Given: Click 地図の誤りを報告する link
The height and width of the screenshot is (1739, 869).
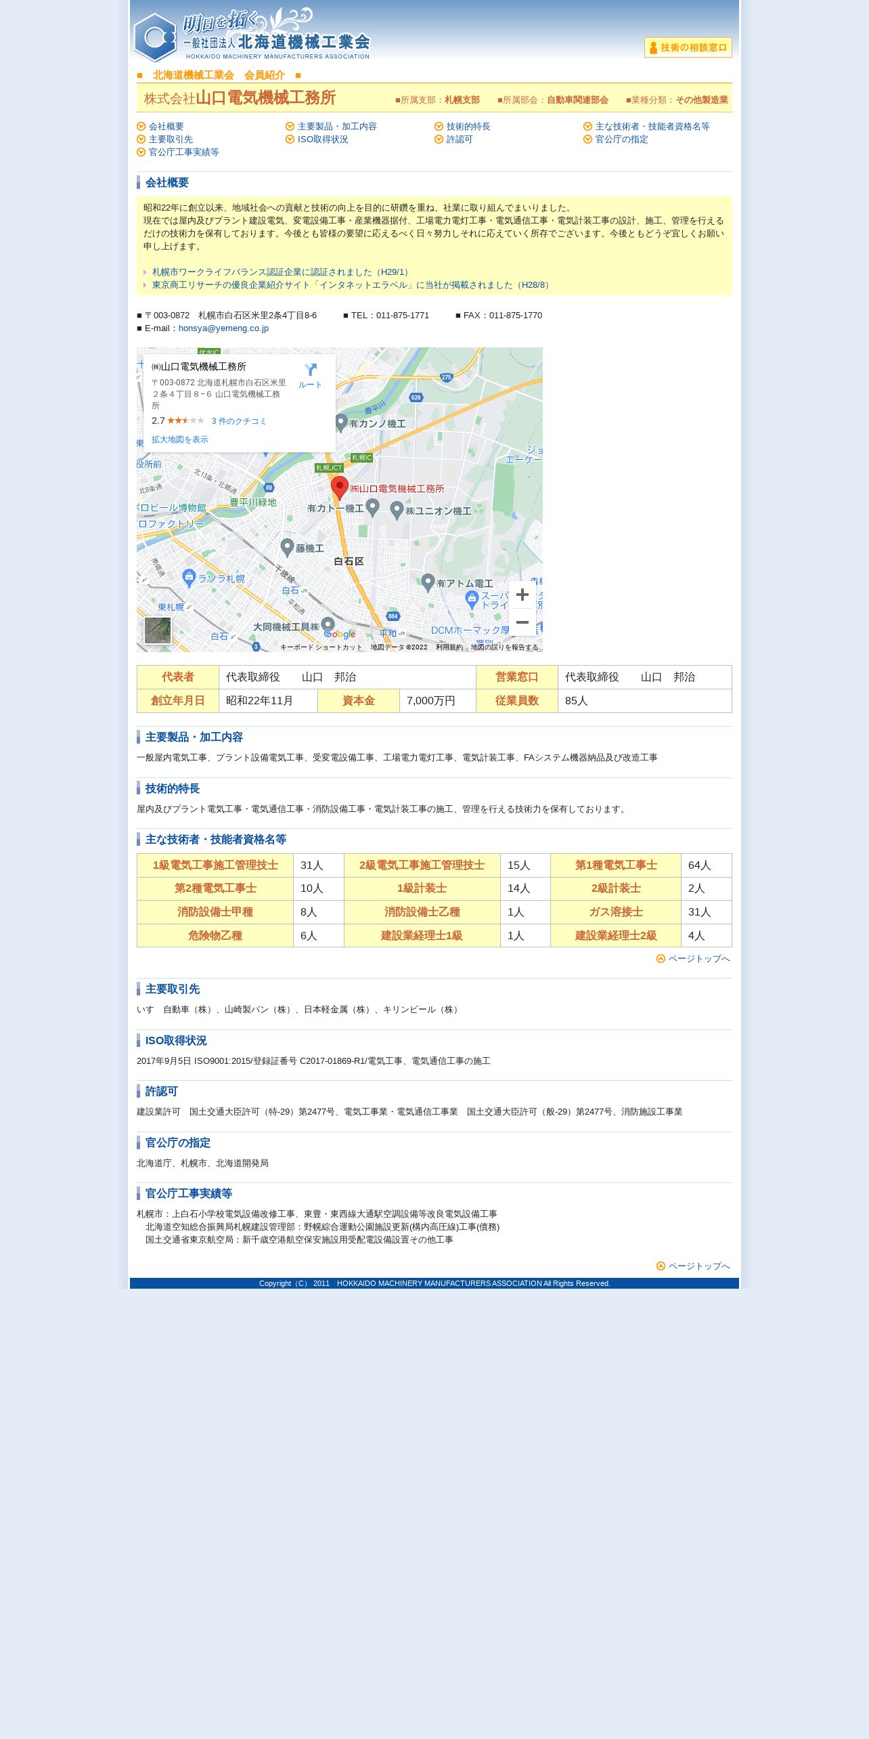Looking at the screenshot, I should coord(505,647).
